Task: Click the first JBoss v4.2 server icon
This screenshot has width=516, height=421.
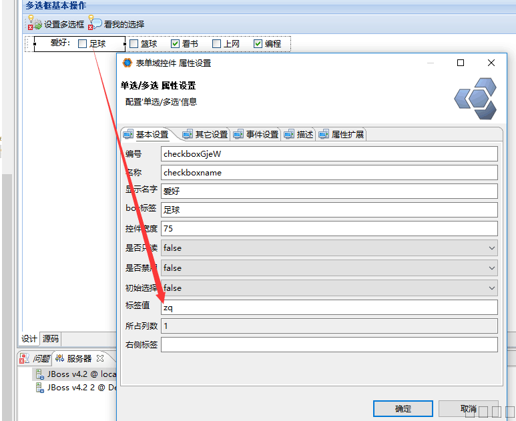Action: click(40, 374)
